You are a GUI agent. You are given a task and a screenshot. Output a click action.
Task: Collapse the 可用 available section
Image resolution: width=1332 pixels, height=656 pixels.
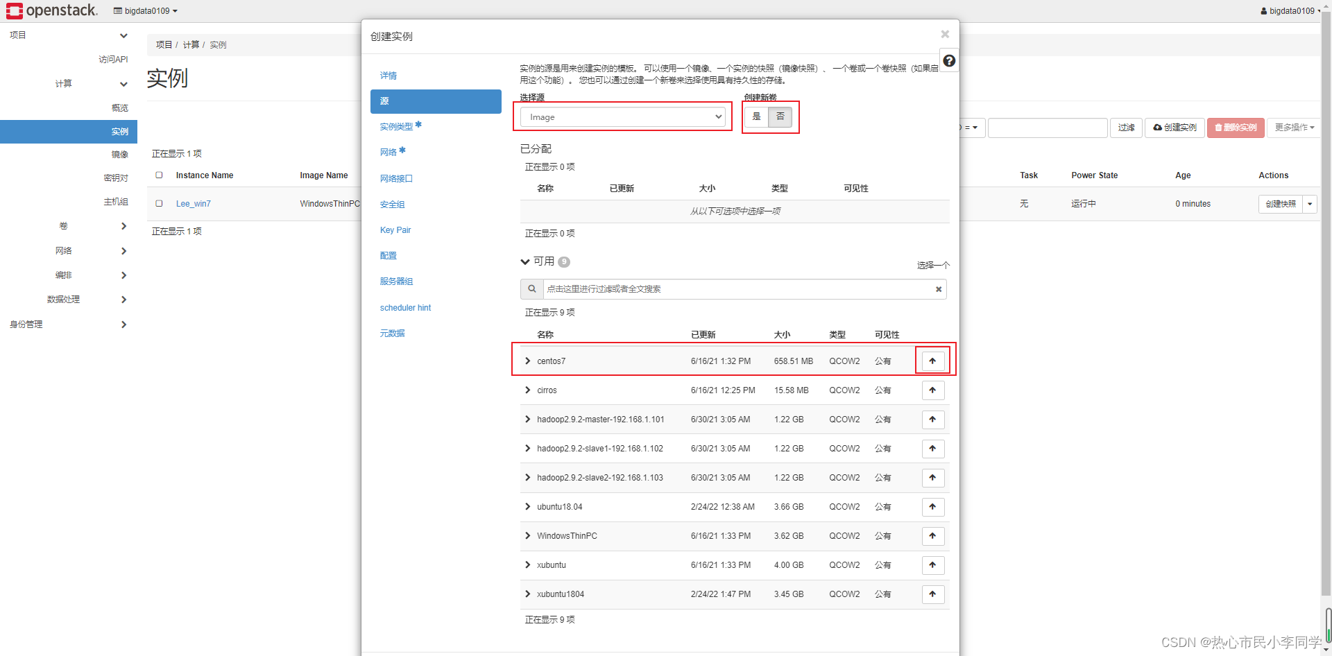(525, 261)
